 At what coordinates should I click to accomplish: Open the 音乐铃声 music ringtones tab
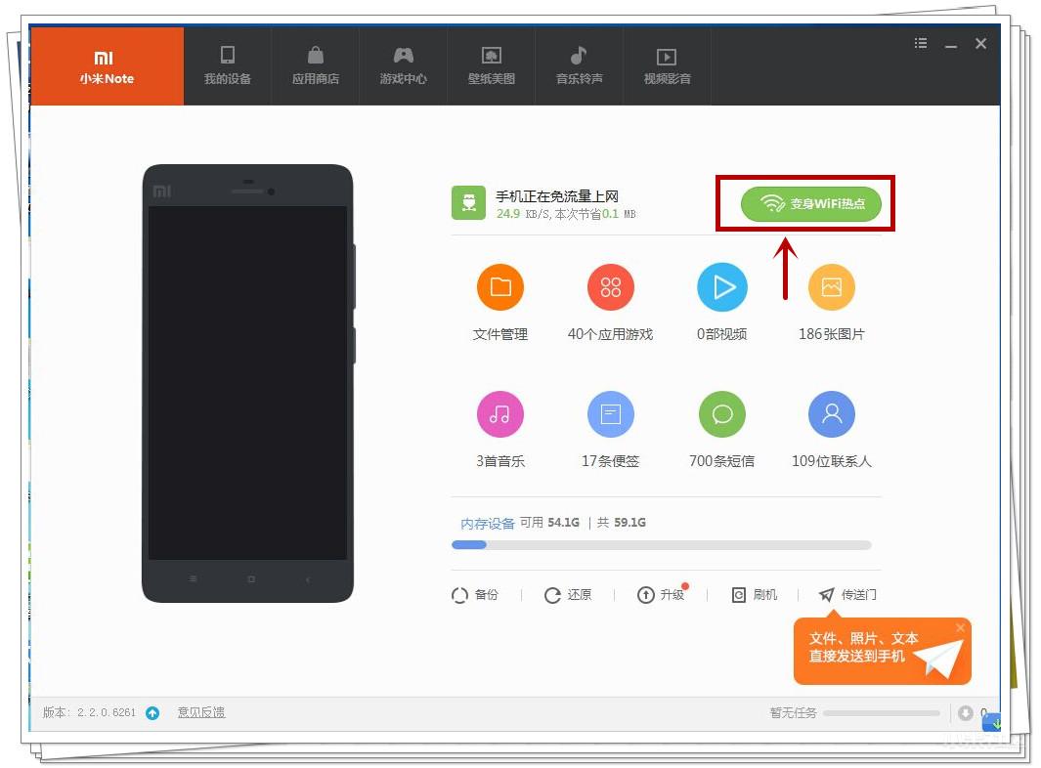(x=579, y=65)
